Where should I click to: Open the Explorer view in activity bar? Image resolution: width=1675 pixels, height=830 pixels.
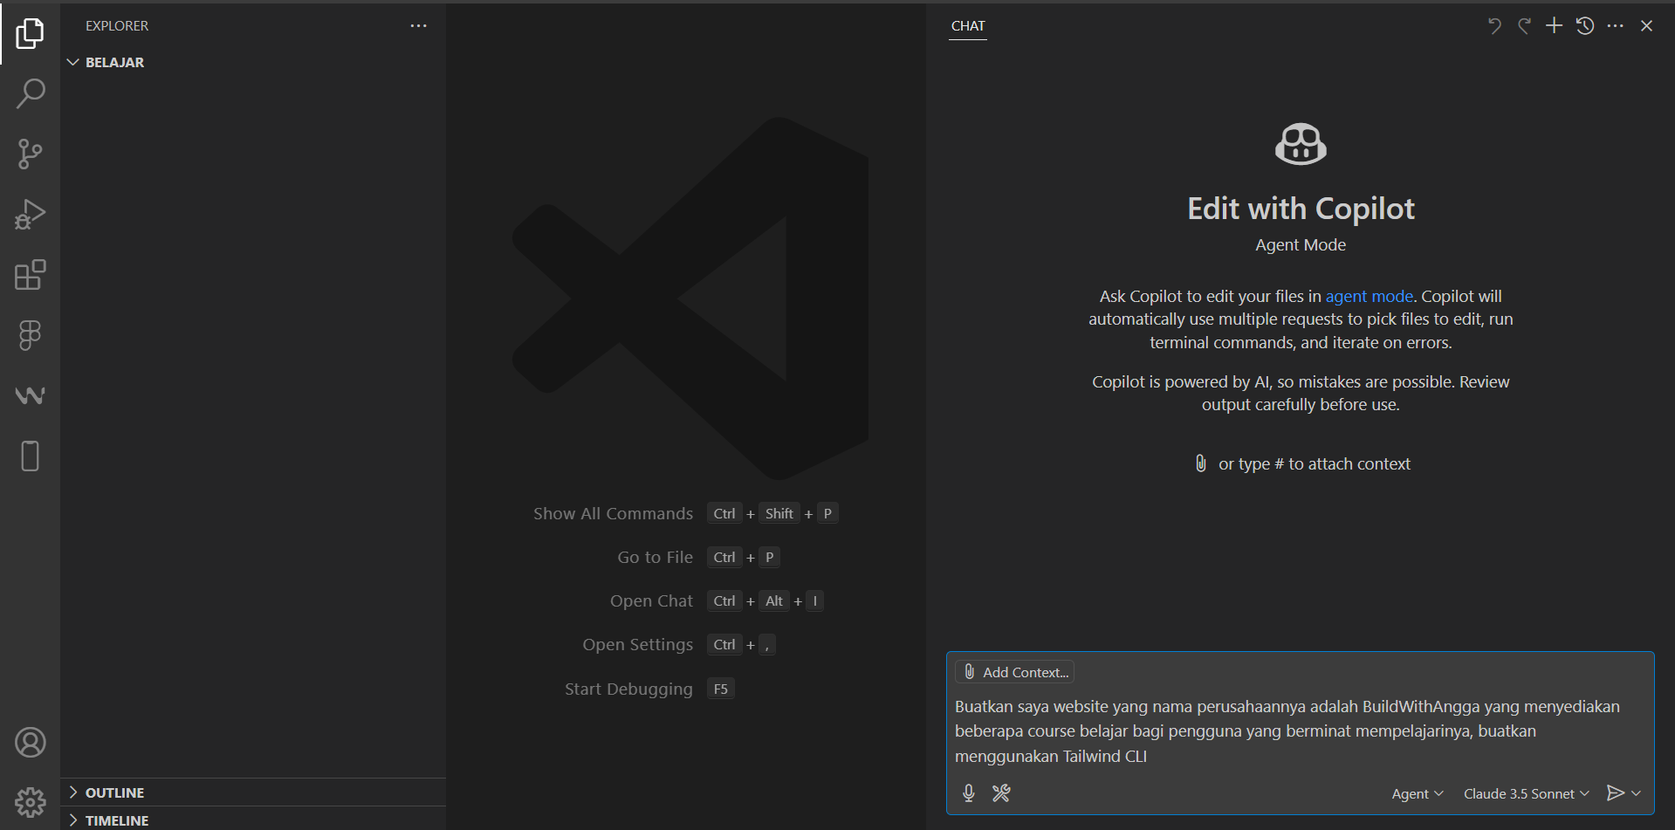tap(30, 33)
